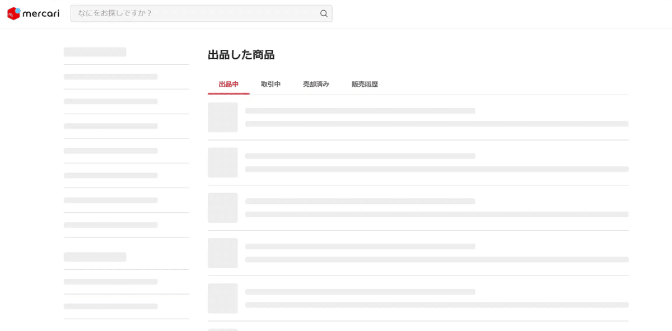Switch to the 取引中 tab
Image resolution: width=672 pixels, height=331 pixels.
coord(270,85)
